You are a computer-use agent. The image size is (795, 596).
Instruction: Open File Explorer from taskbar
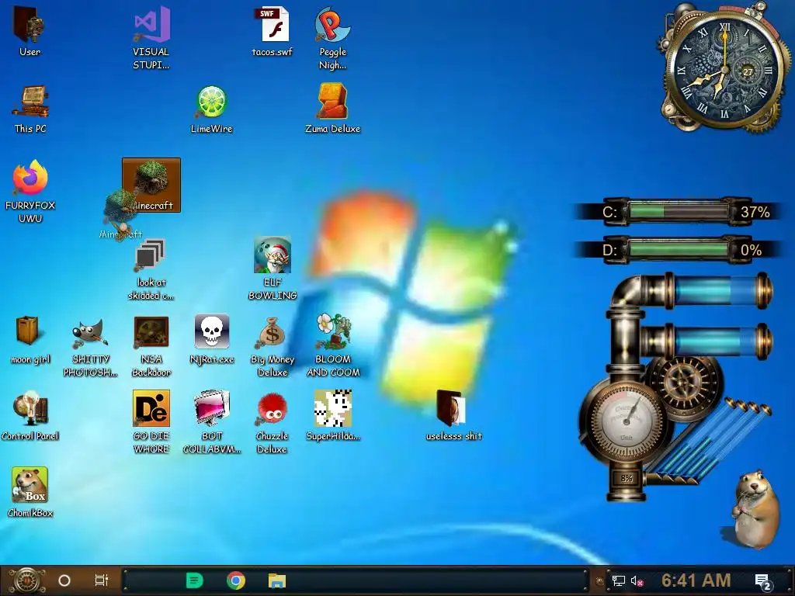[x=277, y=580]
